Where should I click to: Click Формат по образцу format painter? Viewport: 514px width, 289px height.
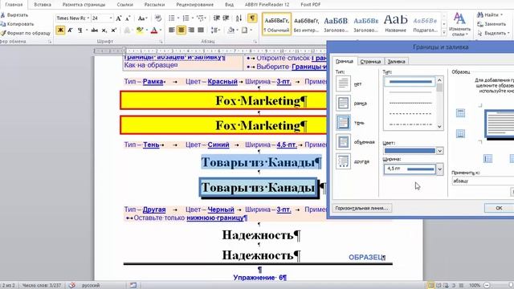[26, 33]
